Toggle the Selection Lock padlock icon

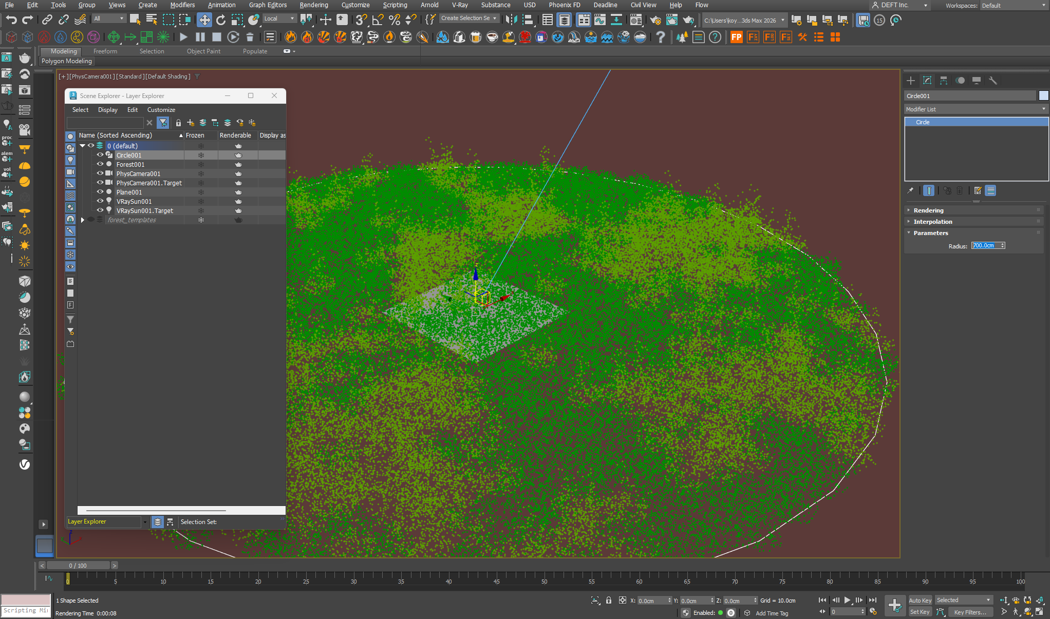tap(609, 600)
